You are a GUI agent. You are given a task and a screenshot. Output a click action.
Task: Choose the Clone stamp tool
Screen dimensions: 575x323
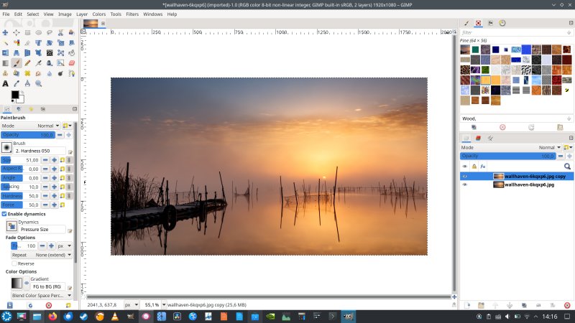click(x=5, y=73)
